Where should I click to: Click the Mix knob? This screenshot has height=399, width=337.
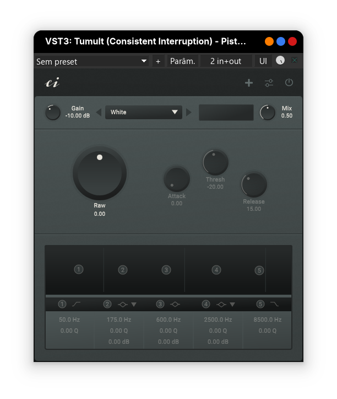(268, 113)
